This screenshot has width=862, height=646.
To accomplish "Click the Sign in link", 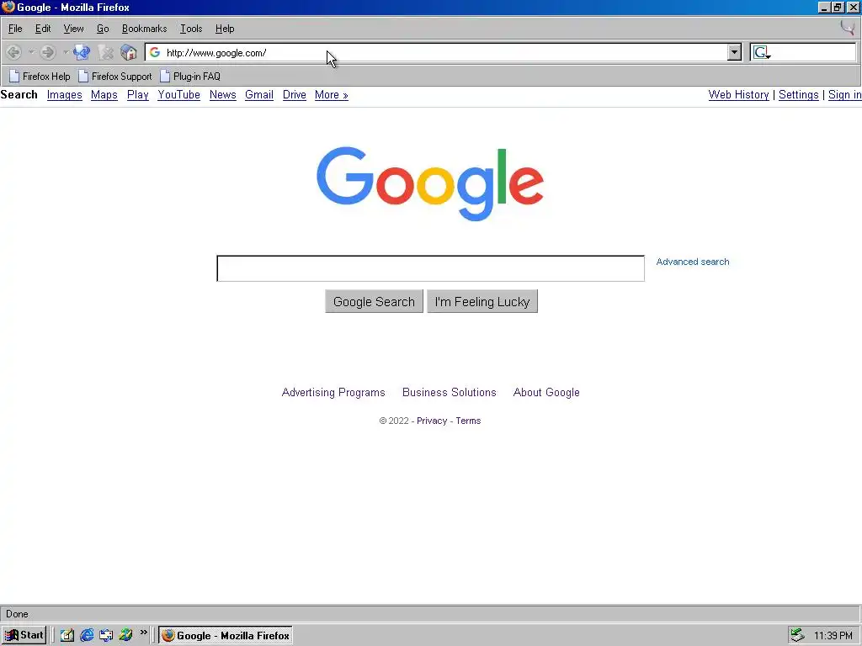I will tap(845, 95).
